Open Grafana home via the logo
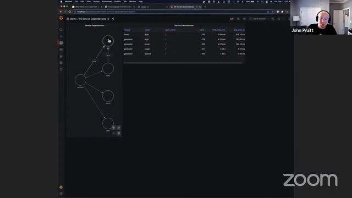 pyautogui.click(x=61, y=18)
